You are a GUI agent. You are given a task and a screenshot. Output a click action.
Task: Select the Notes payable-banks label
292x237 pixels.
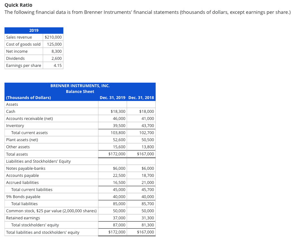click(x=23, y=168)
